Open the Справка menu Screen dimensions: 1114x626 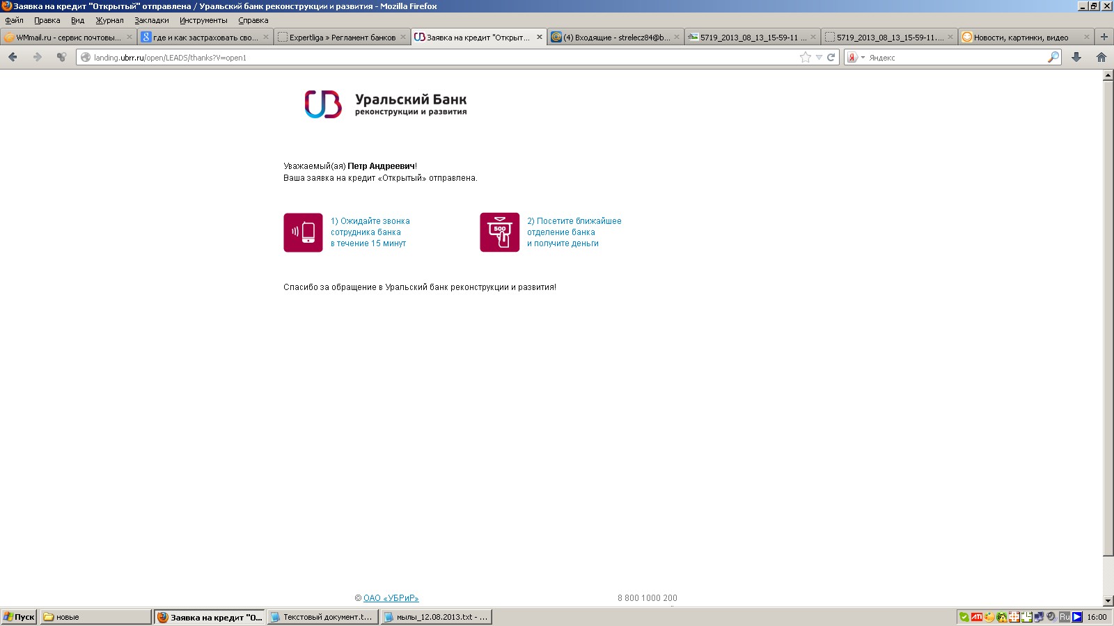coord(253,20)
